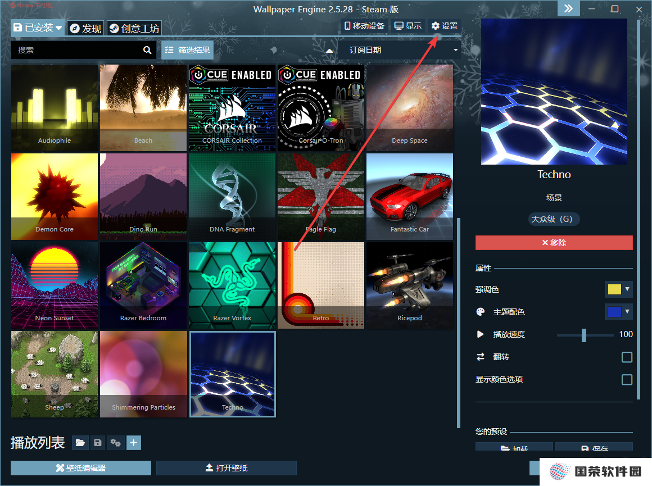This screenshot has height=486, width=652.
Task: Click the 打开壁纸 button
Action: pyautogui.click(x=226, y=468)
